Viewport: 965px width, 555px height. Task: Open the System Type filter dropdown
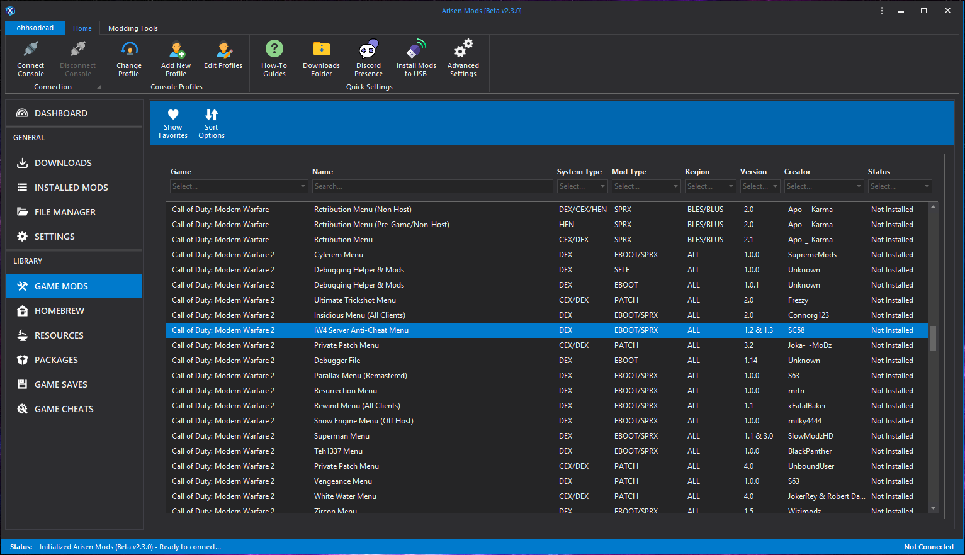[581, 186]
